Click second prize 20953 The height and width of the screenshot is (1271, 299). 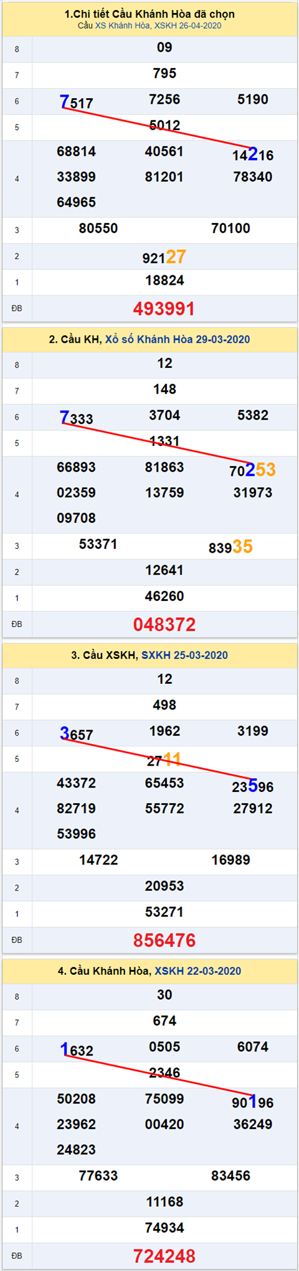point(164,886)
